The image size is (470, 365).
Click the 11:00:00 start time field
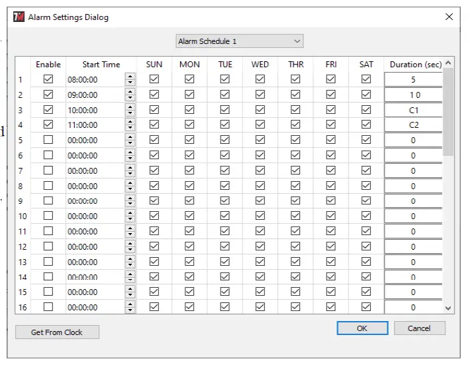pyautogui.click(x=95, y=125)
